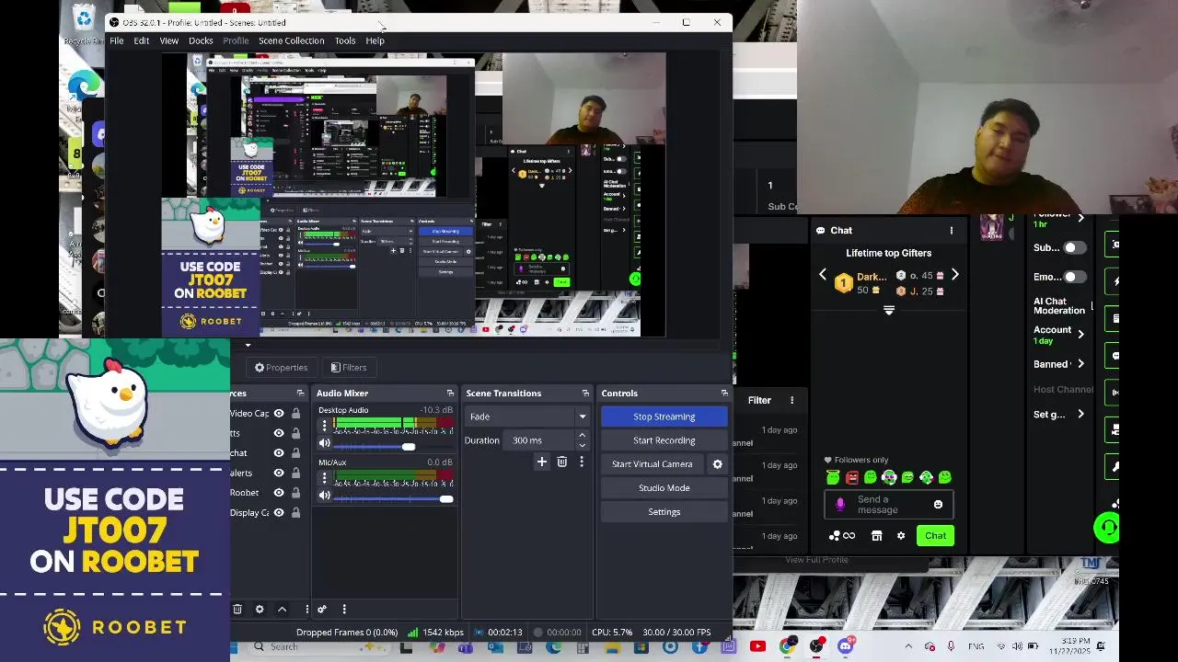Open Chrome from the Windows taskbar
This screenshot has width=1178, height=662.
[787, 646]
